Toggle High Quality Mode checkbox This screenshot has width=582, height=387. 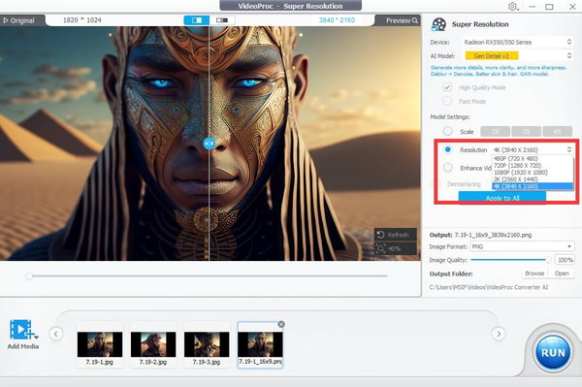coord(447,87)
